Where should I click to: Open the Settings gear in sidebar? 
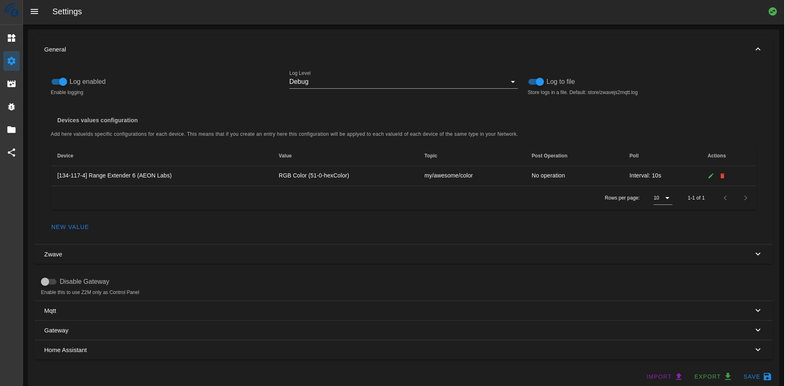tap(11, 61)
